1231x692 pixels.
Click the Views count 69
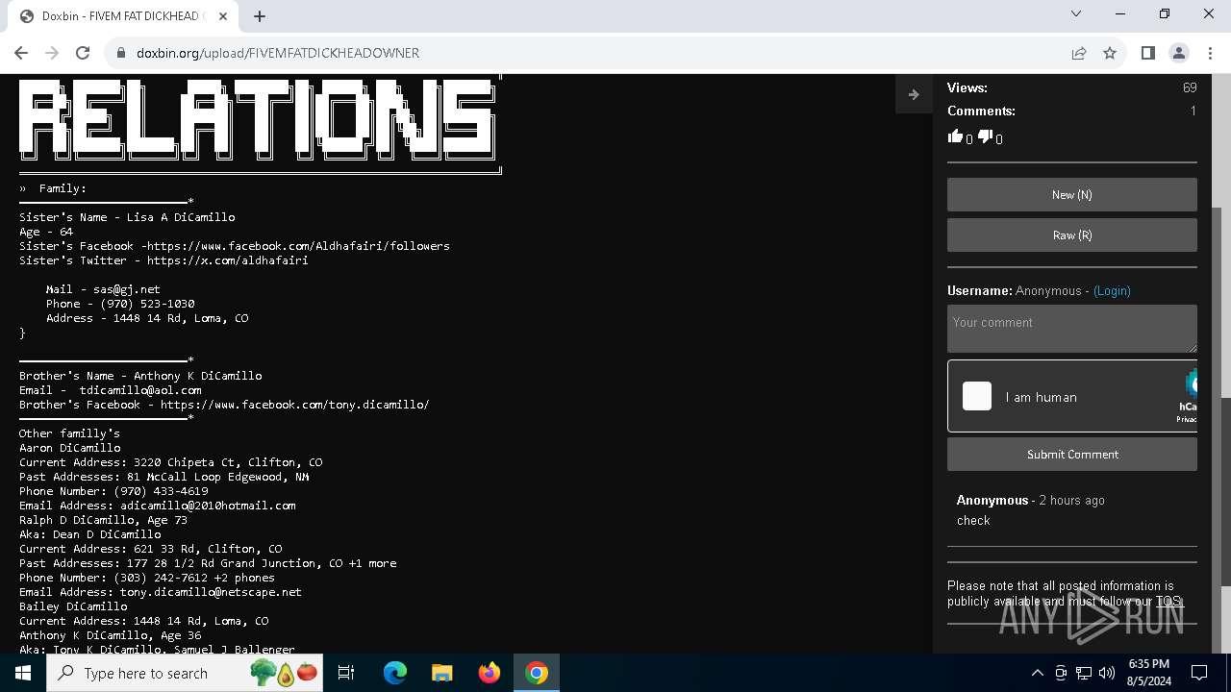pos(1190,87)
